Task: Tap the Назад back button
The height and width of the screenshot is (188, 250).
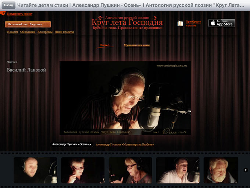Action: (8, 5)
